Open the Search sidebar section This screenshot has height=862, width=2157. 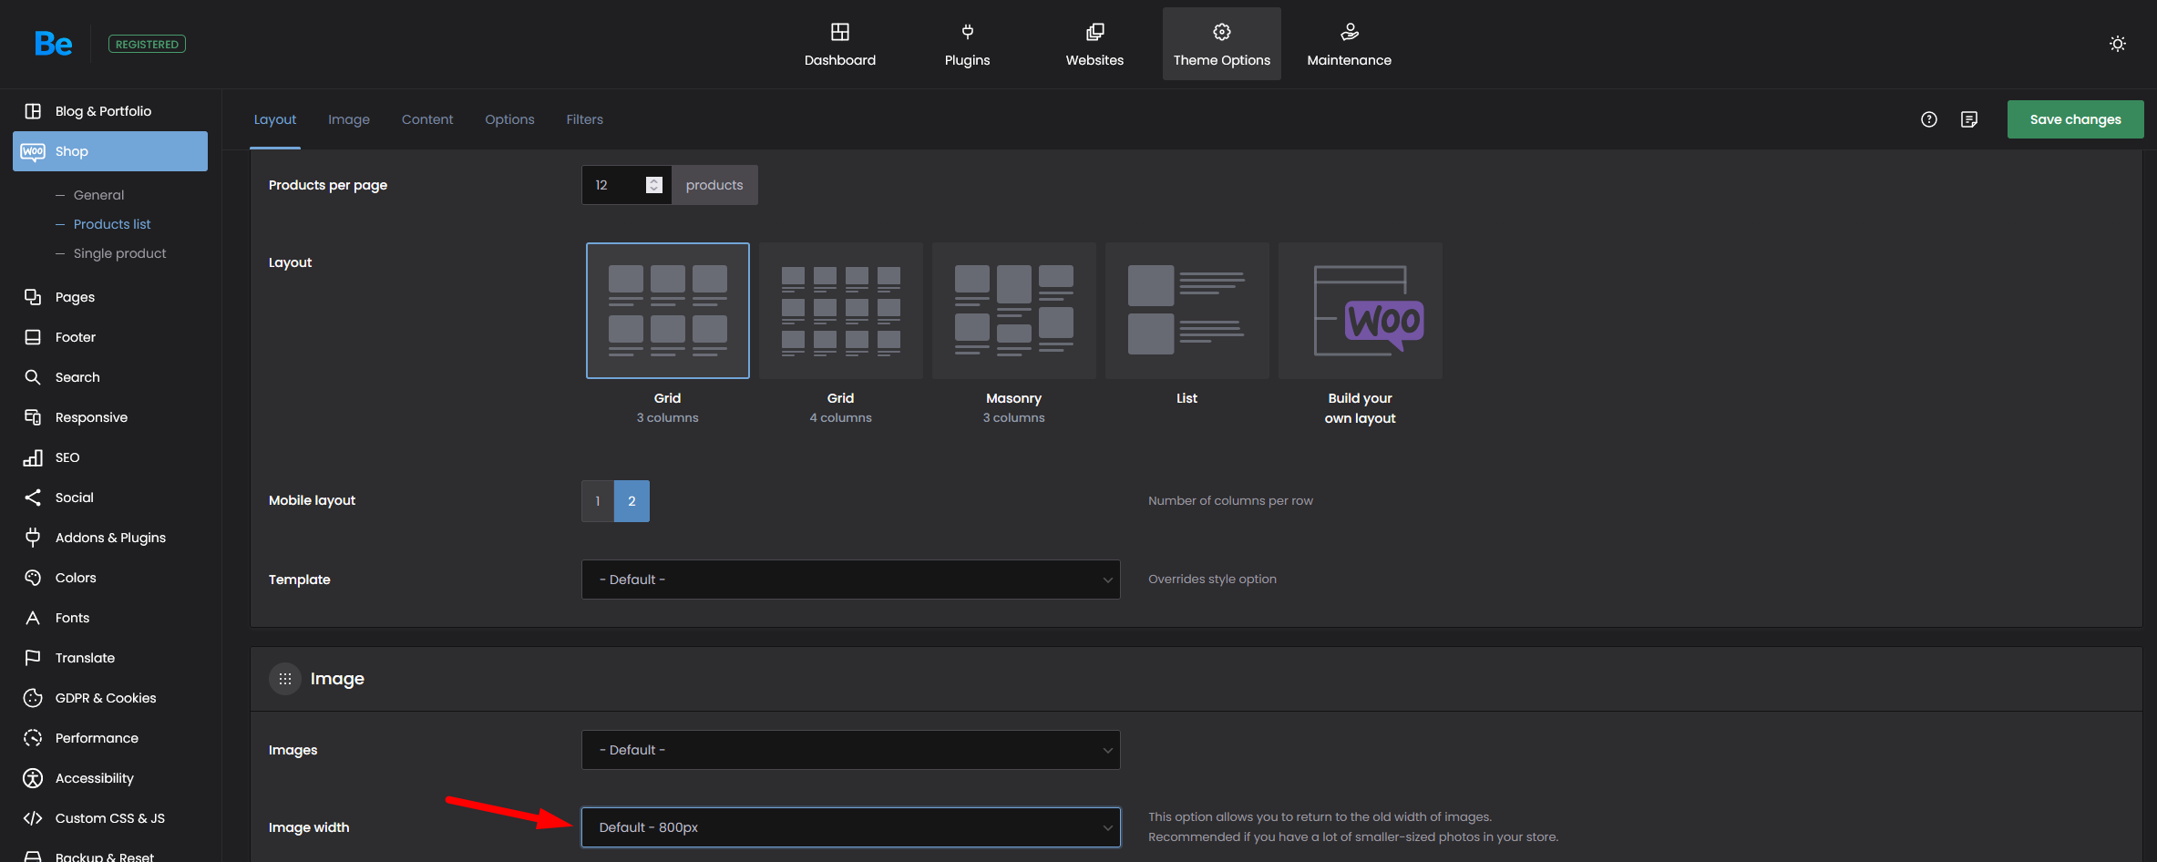coord(110,377)
